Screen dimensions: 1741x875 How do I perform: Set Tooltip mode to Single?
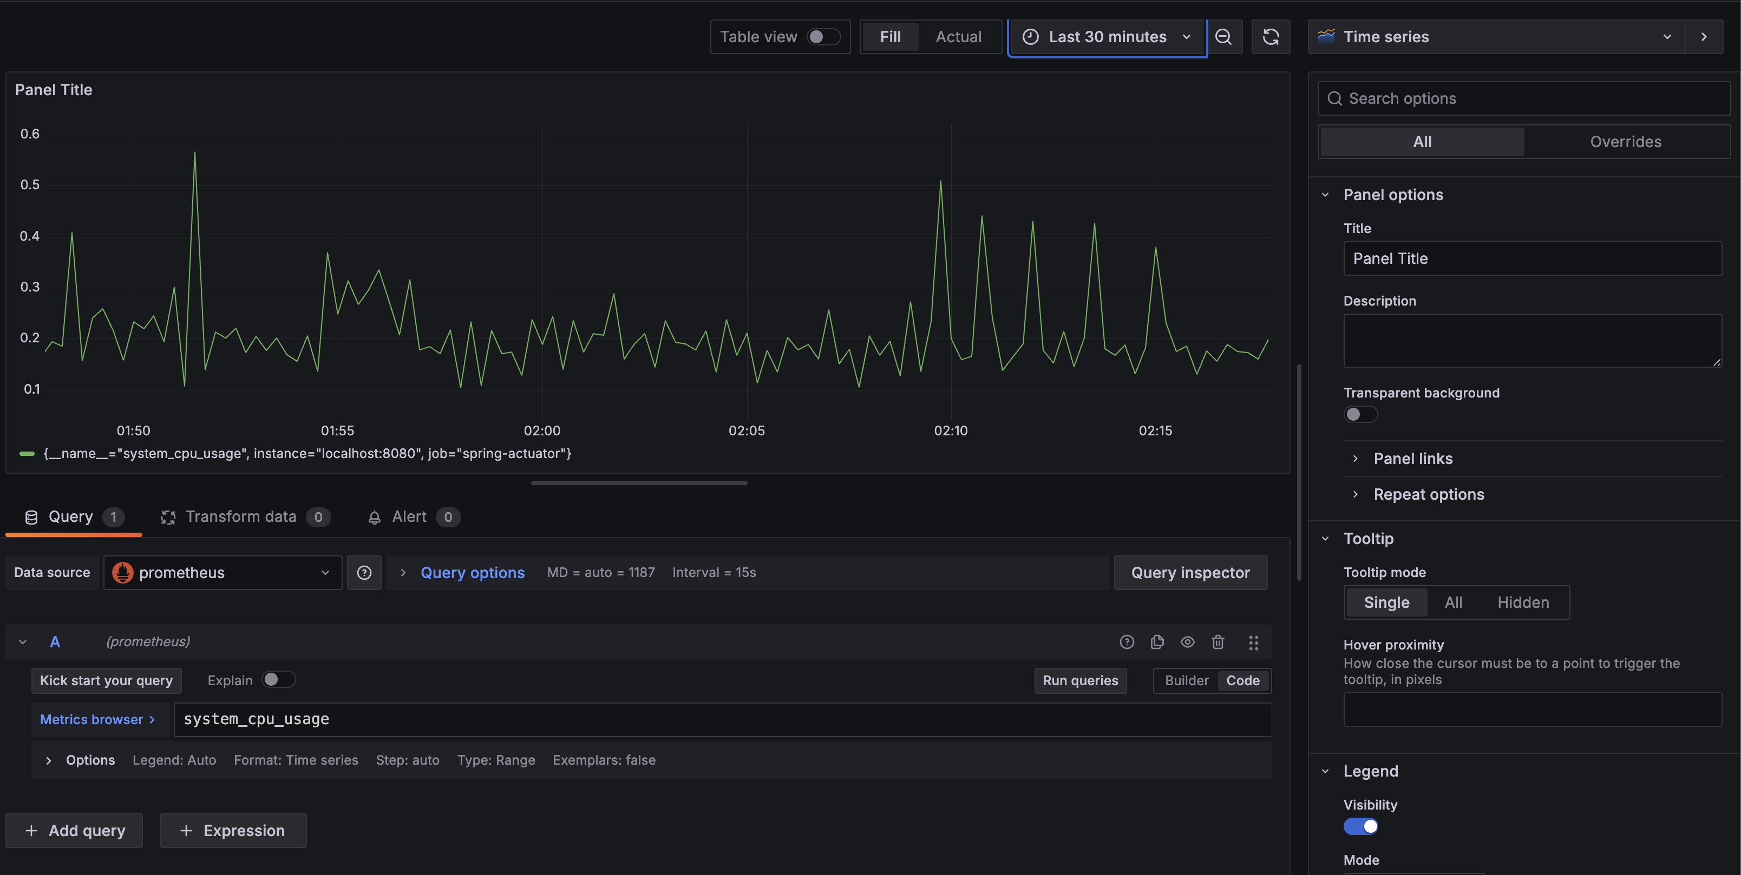(x=1386, y=602)
